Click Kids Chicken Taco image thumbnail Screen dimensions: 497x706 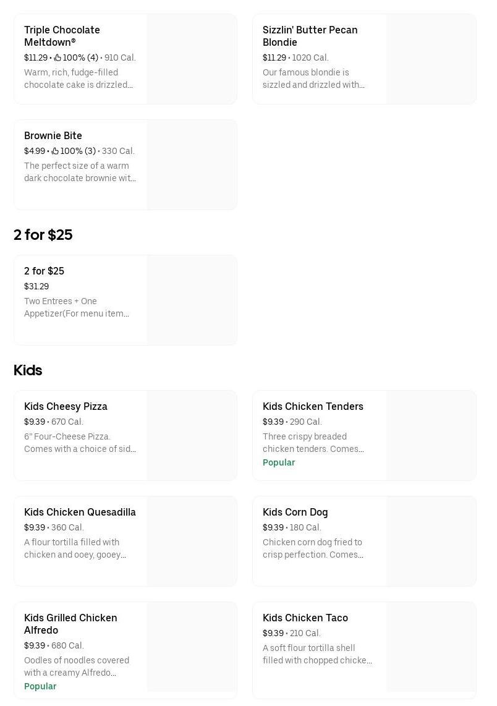[431, 647]
